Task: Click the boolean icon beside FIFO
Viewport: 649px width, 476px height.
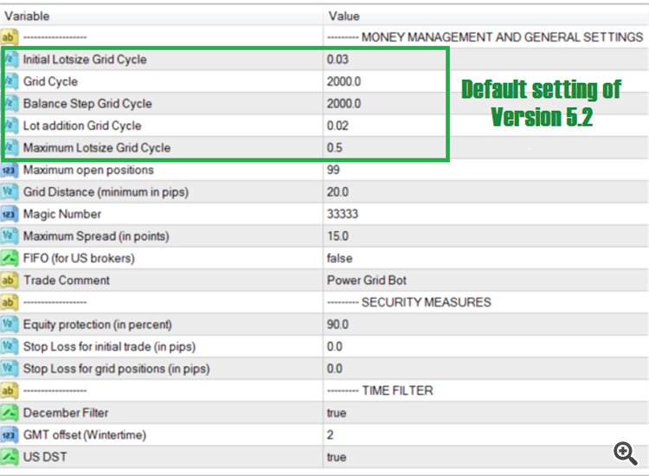Action: tap(10, 258)
